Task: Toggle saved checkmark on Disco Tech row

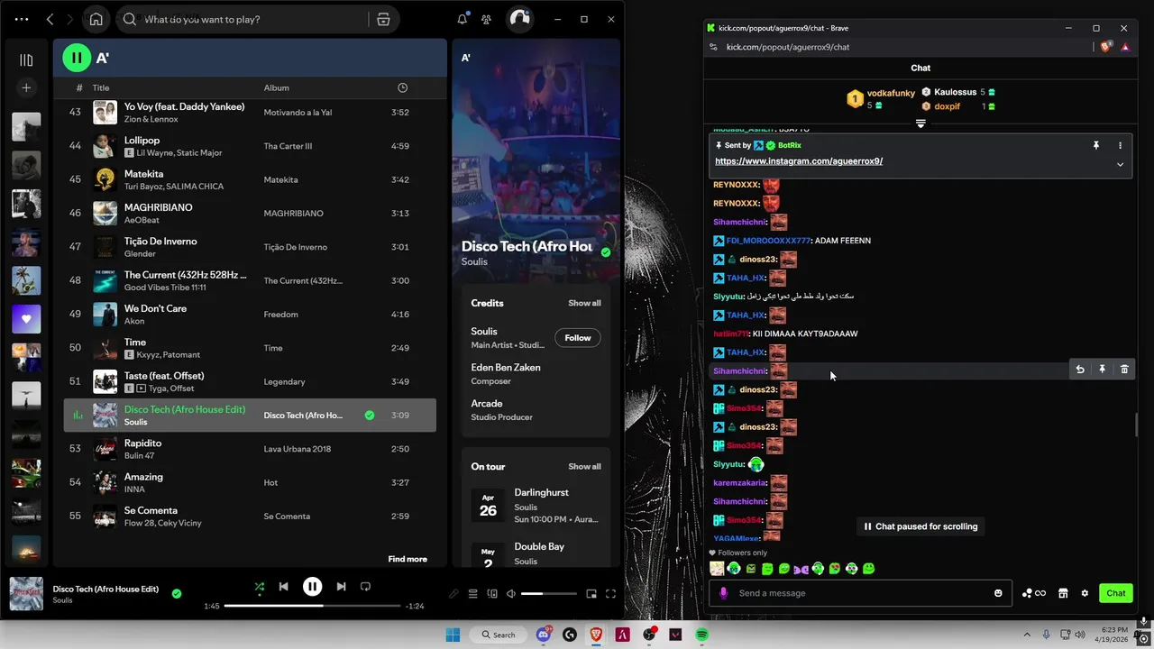Action: tap(370, 416)
